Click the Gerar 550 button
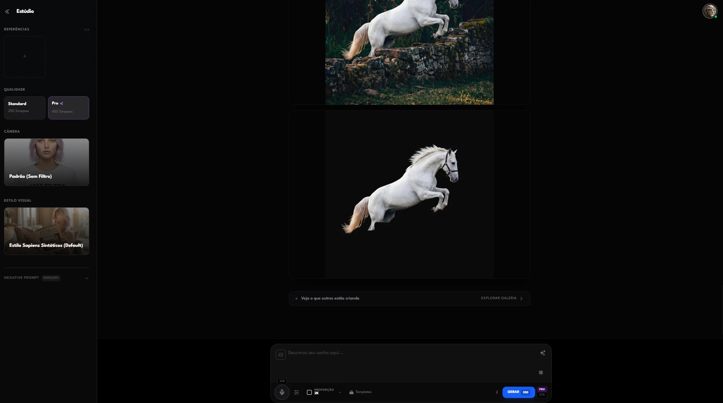Image resolution: width=723 pixels, height=403 pixels. pos(518,392)
